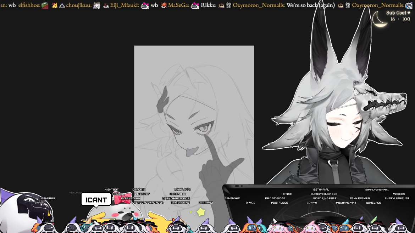Click the frog emote after elfishhoe

tap(45, 5)
